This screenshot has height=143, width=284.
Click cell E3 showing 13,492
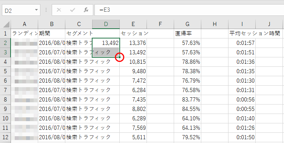(x=133, y=52)
